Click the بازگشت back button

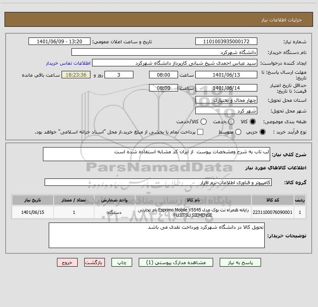(x=95, y=262)
